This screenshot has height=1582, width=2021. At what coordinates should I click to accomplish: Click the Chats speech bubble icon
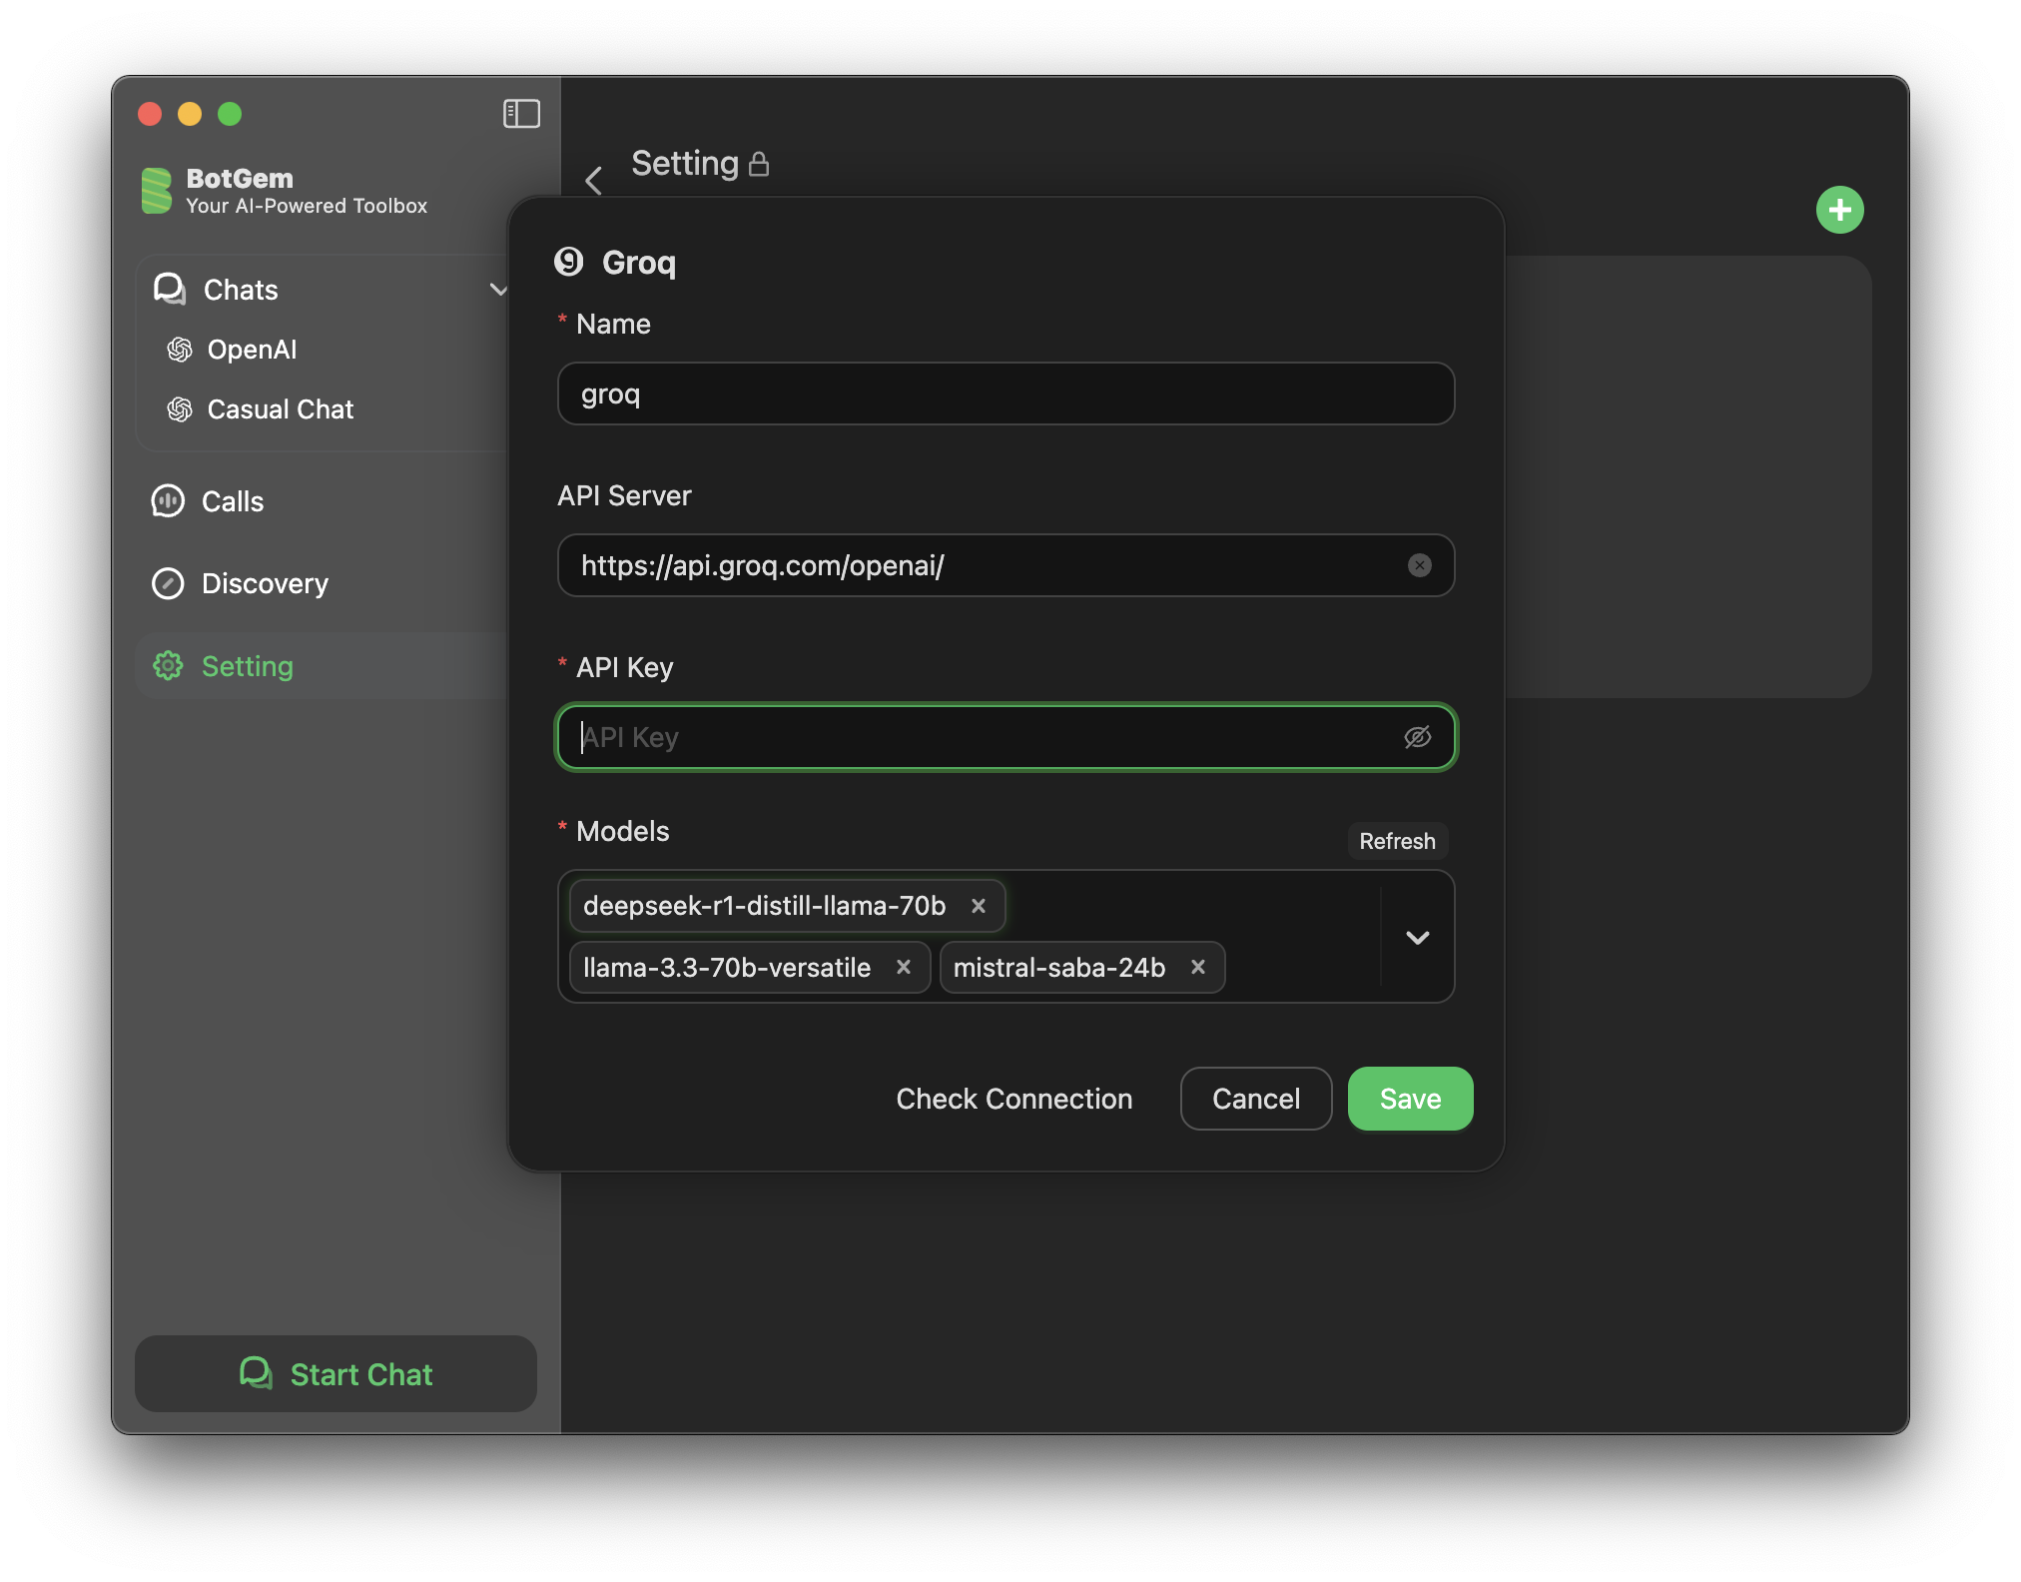[170, 290]
